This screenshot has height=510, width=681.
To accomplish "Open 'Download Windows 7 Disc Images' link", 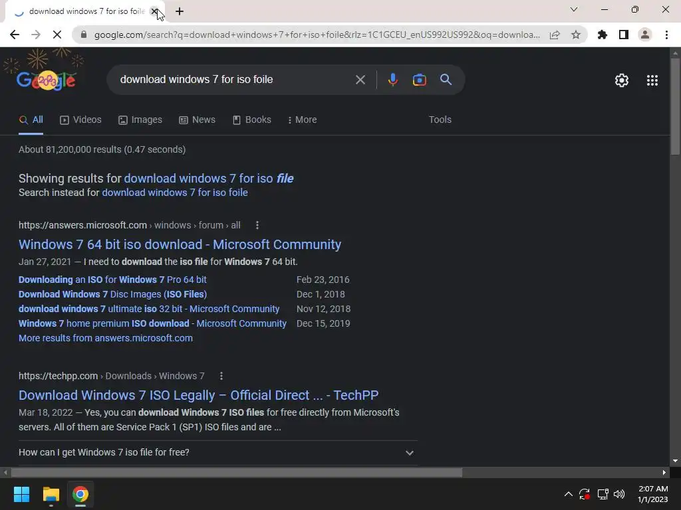I will point(112,294).
